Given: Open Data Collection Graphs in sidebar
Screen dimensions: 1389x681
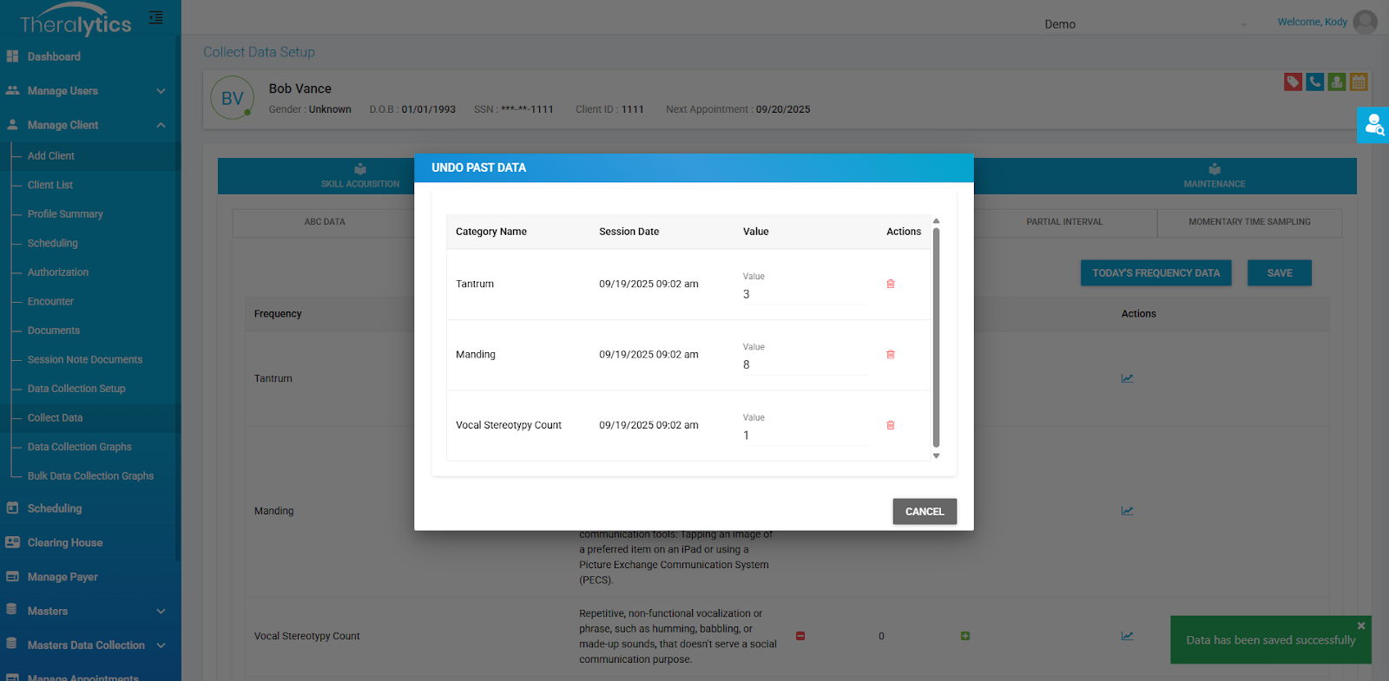Looking at the screenshot, I should 80,447.
